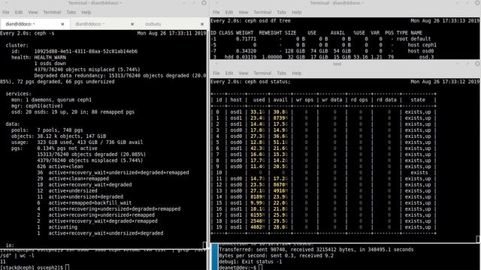Open Terminal menu in the osd df tree window

[x=262, y=12]
